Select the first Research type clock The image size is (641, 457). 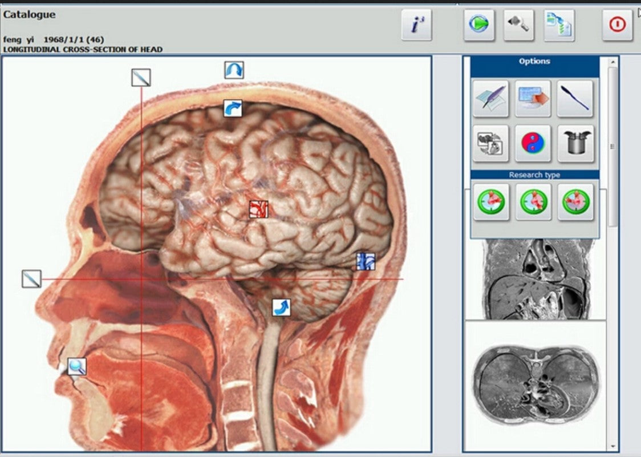492,202
